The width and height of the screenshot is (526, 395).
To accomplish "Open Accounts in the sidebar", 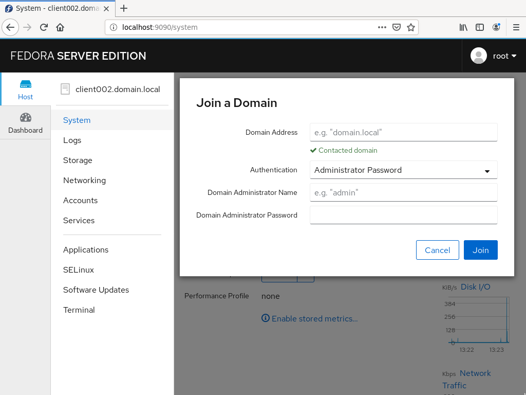I will click(112, 201).
